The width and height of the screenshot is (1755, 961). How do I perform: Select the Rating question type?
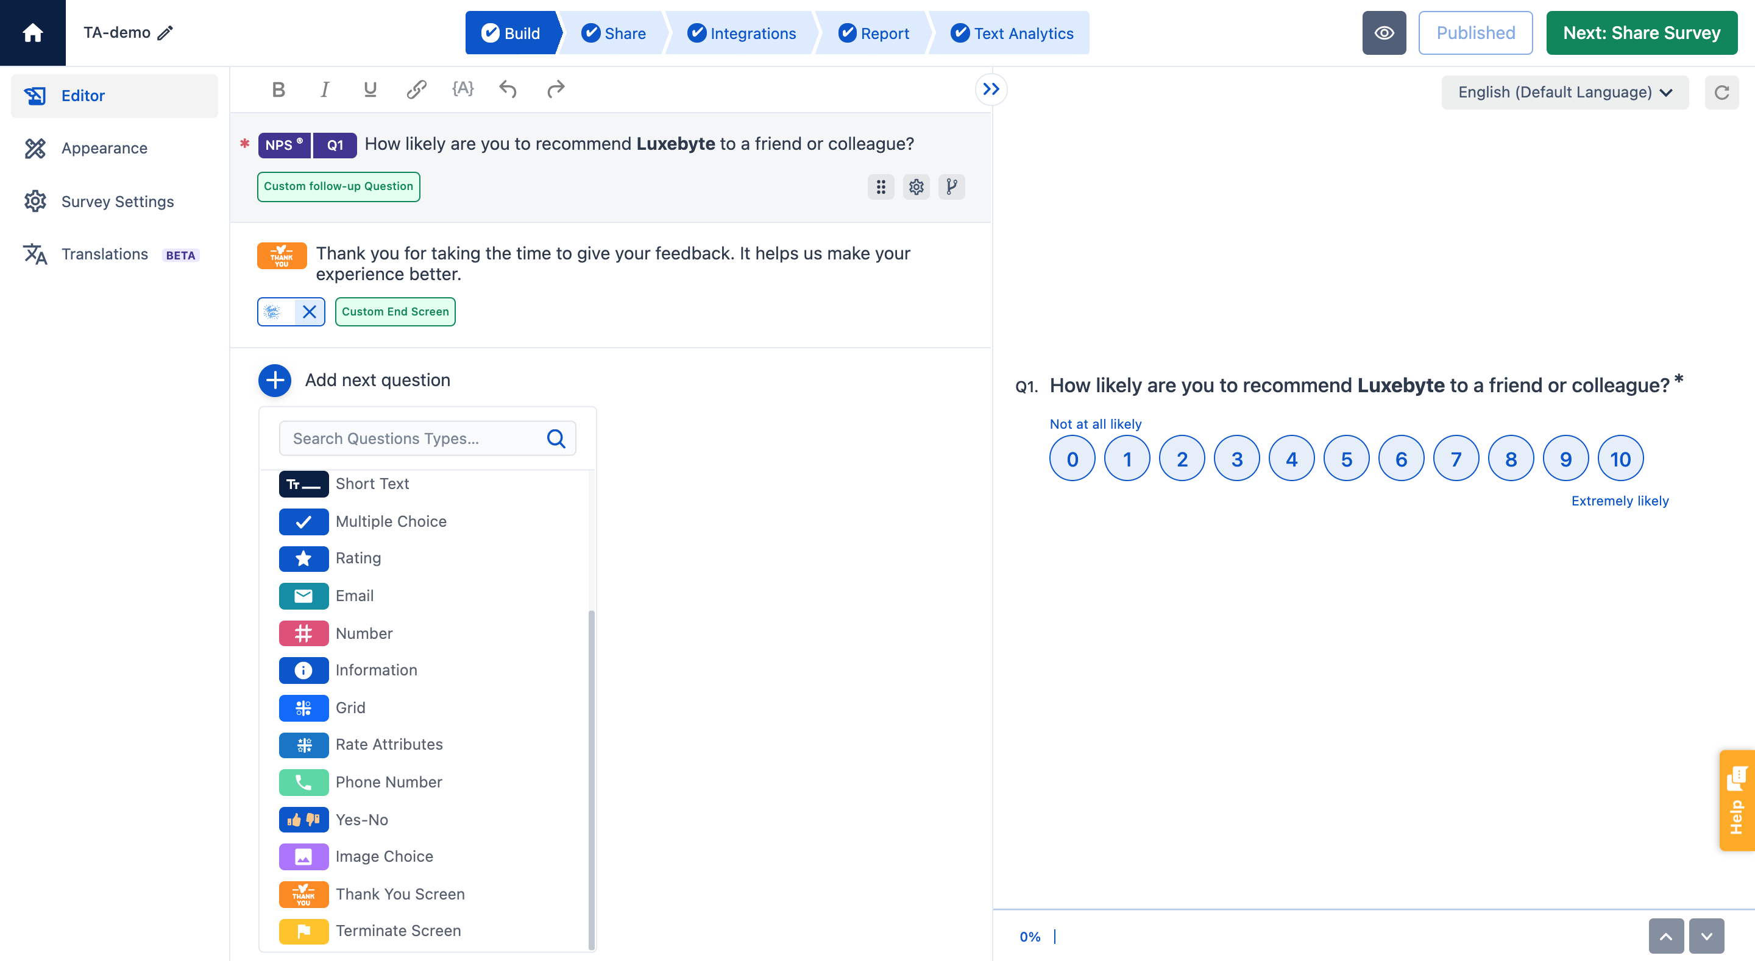pos(358,558)
